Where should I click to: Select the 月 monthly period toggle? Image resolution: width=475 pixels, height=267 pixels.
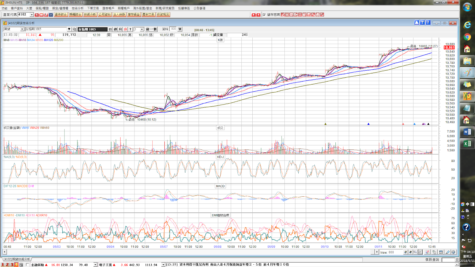click(x=120, y=29)
